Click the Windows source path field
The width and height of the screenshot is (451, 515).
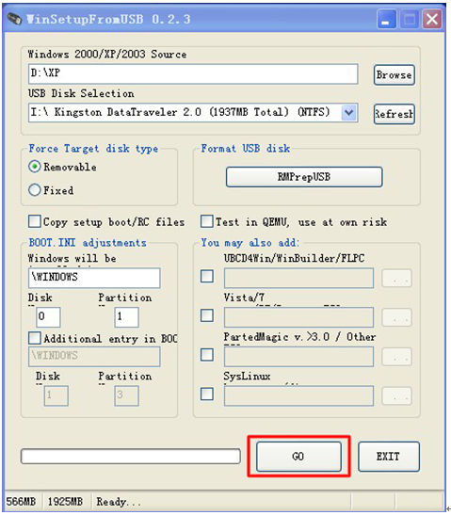(193, 73)
